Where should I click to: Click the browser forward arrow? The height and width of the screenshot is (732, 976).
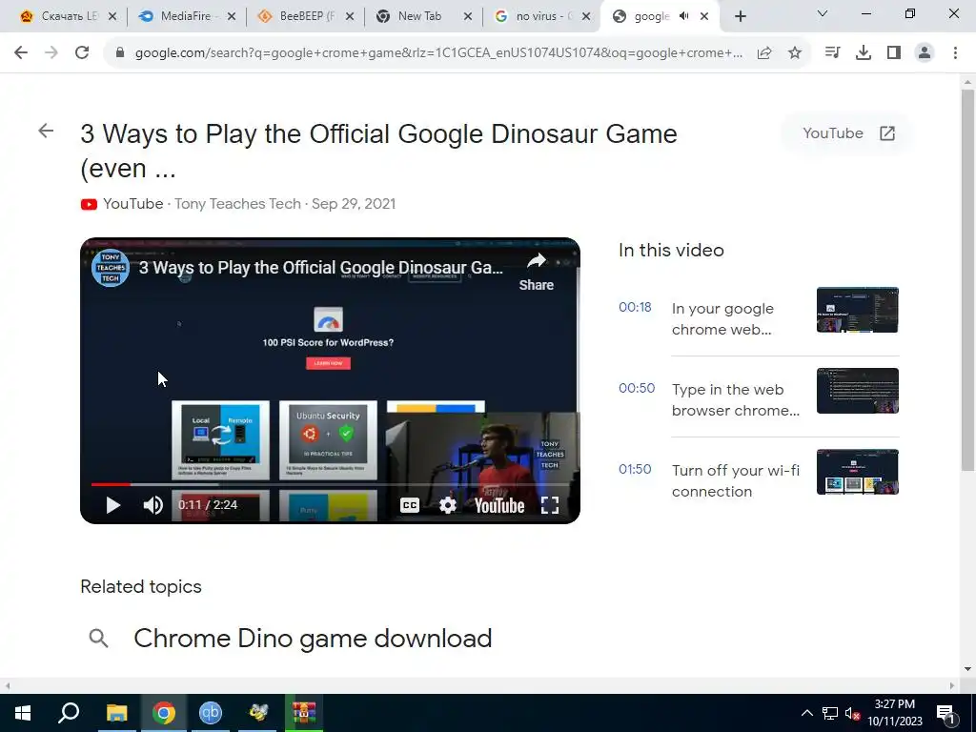tap(51, 53)
